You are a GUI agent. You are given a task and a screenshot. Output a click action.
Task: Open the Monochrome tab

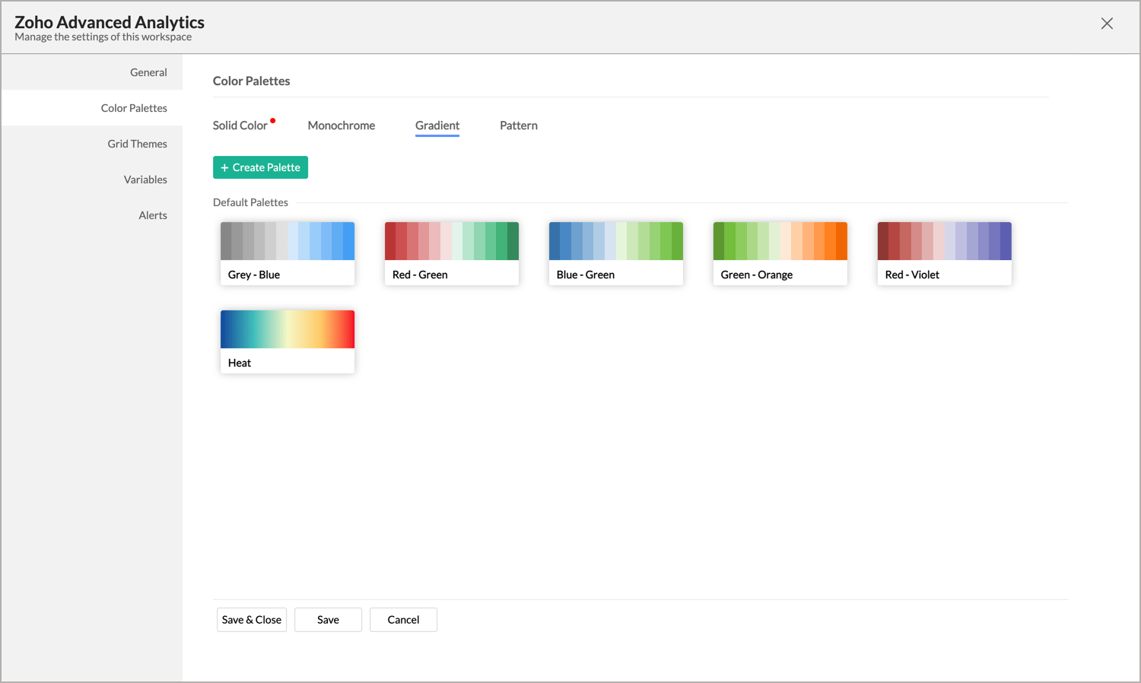[341, 125]
